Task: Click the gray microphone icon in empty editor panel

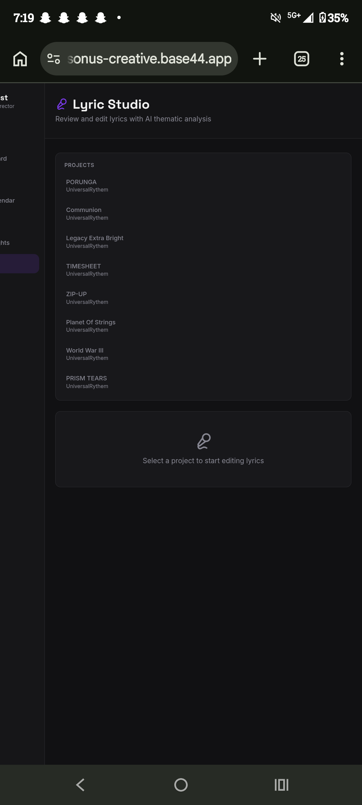Action: click(x=204, y=441)
